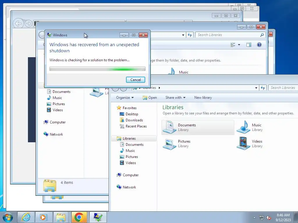This screenshot has height=223, width=298.
Task: Click Search Libraries field in front window
Action: tap(283, 88)
